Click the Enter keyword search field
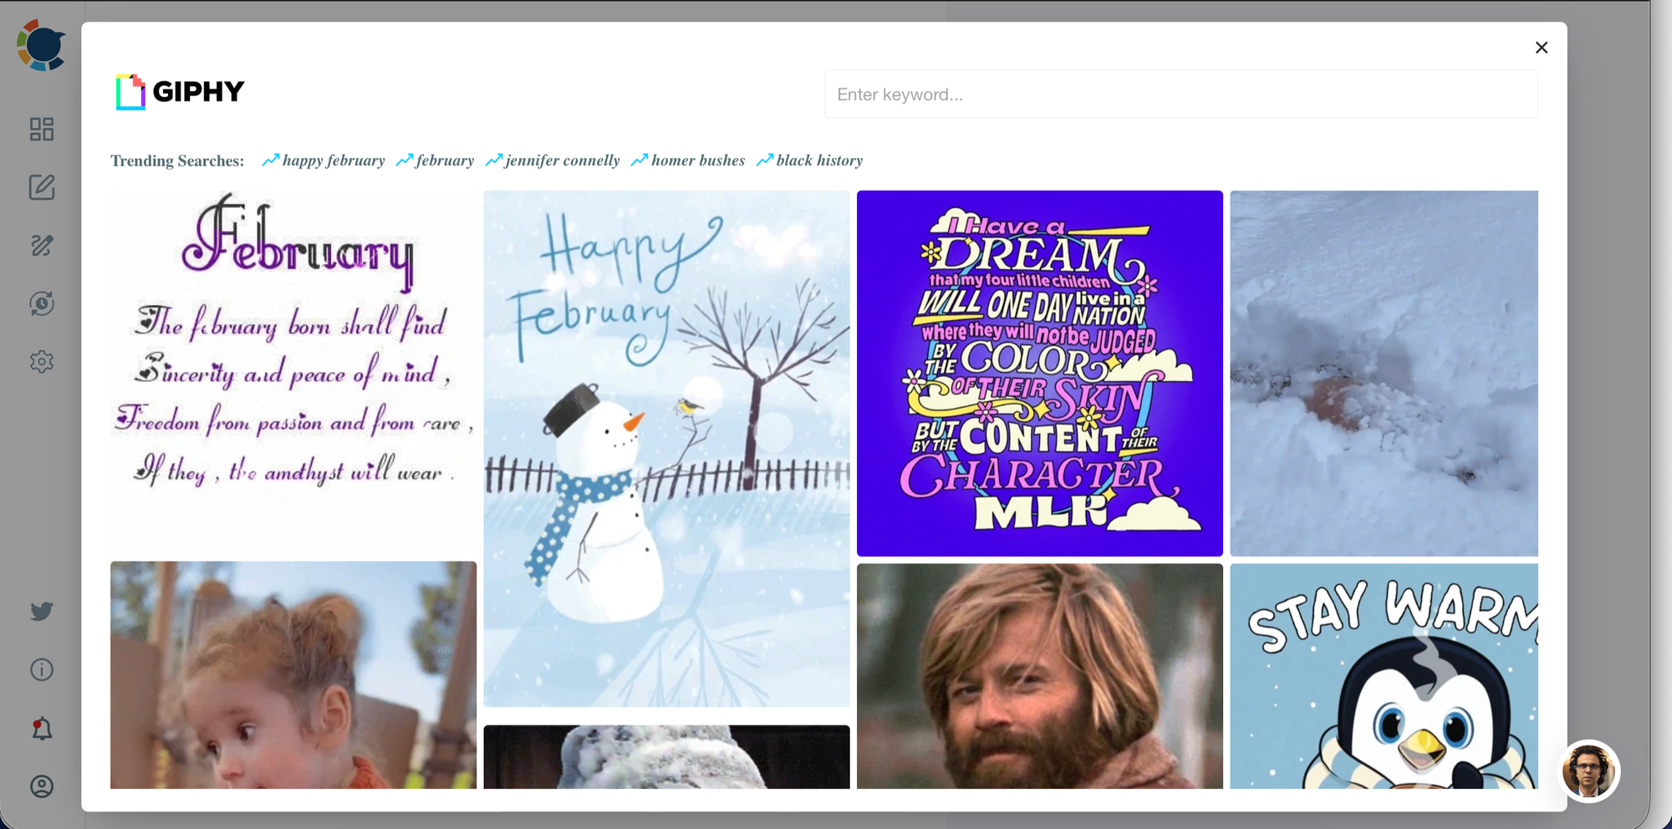This screenshot has width=1672, height=829. (x=1180, y=94)
